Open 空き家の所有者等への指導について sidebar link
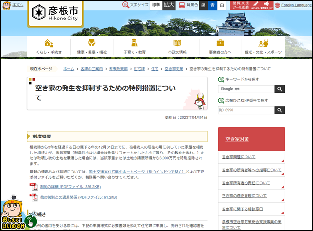 point(251,170)
